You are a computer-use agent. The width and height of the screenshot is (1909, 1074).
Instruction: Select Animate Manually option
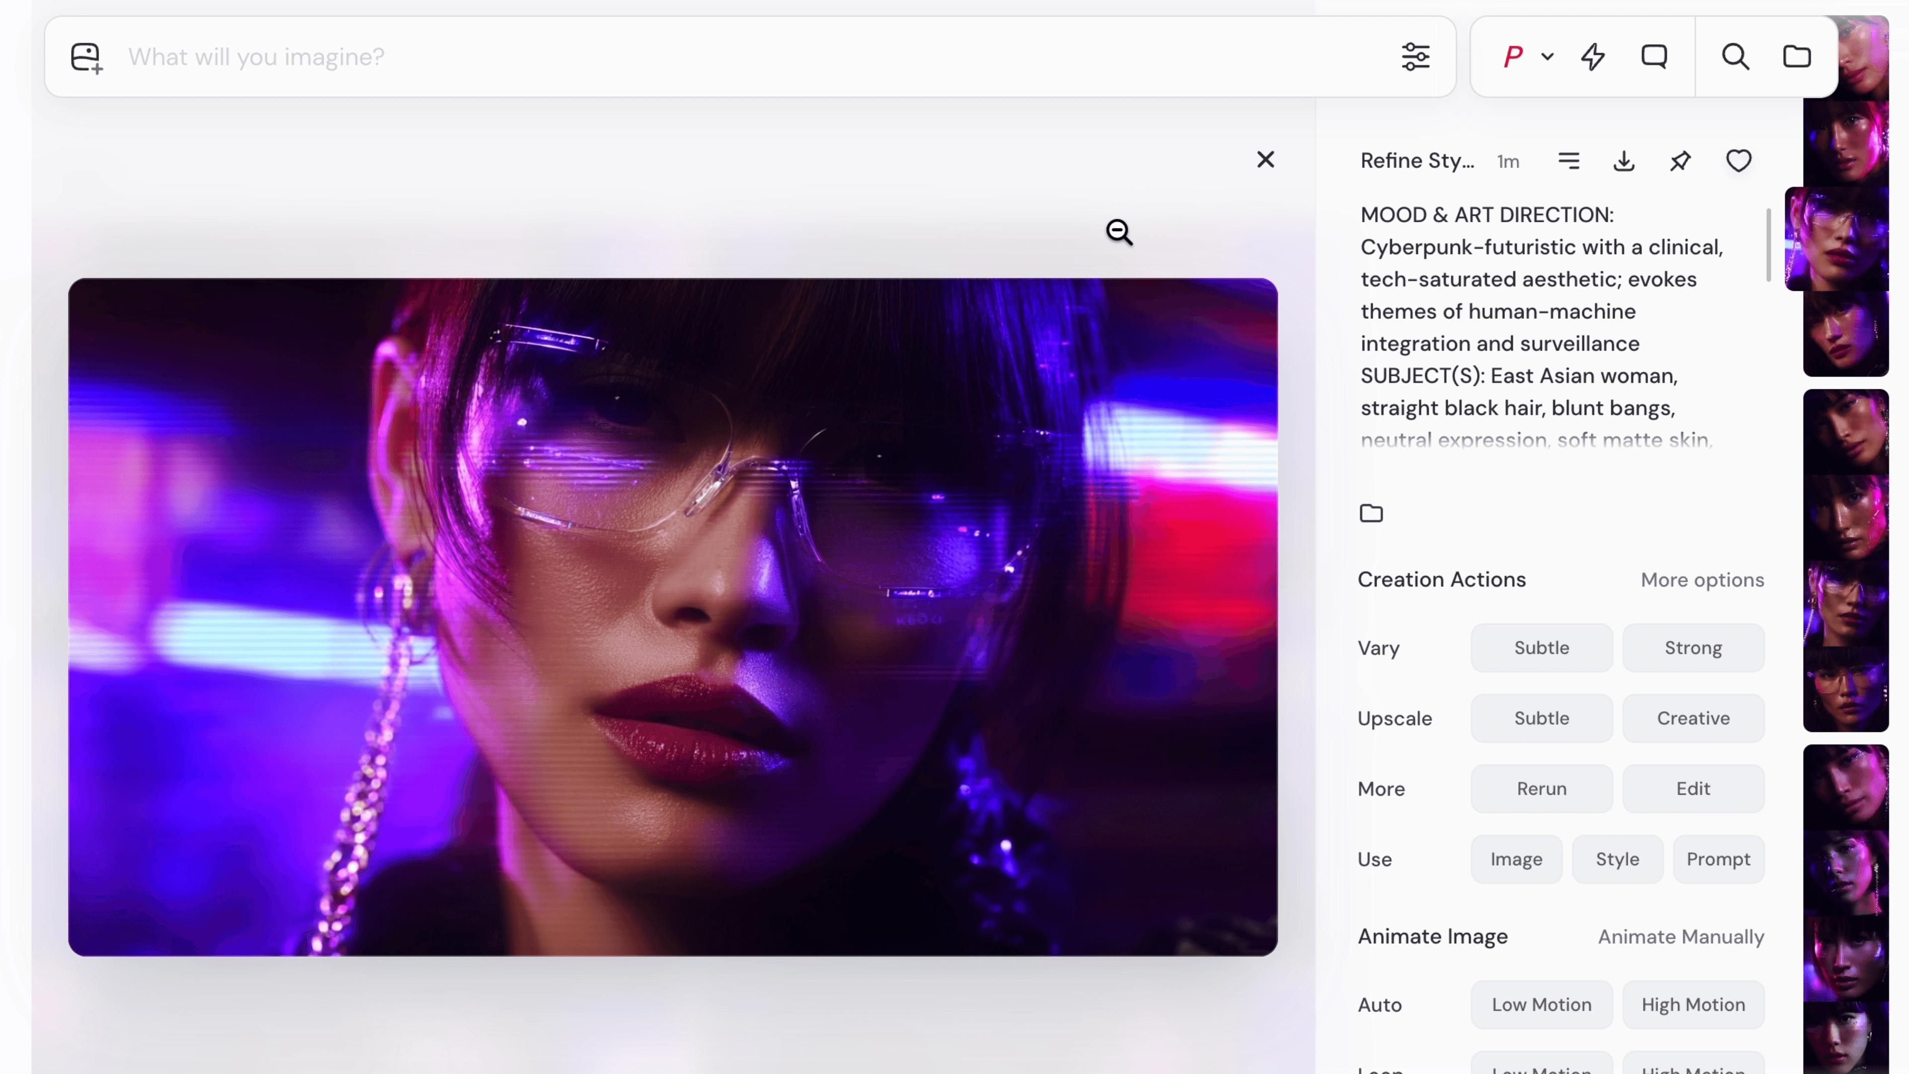(x=1680, y=937)
